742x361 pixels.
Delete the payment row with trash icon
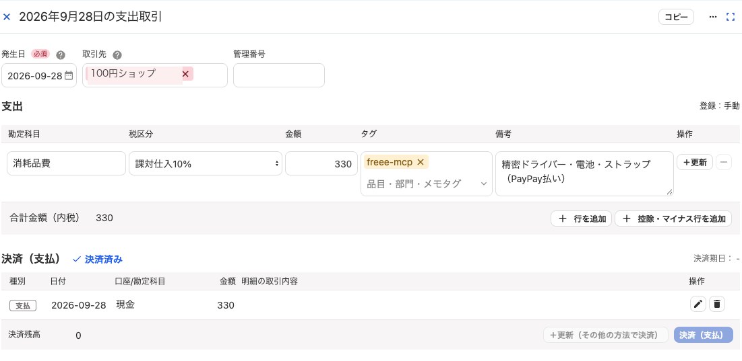click(x=717, y=305)
